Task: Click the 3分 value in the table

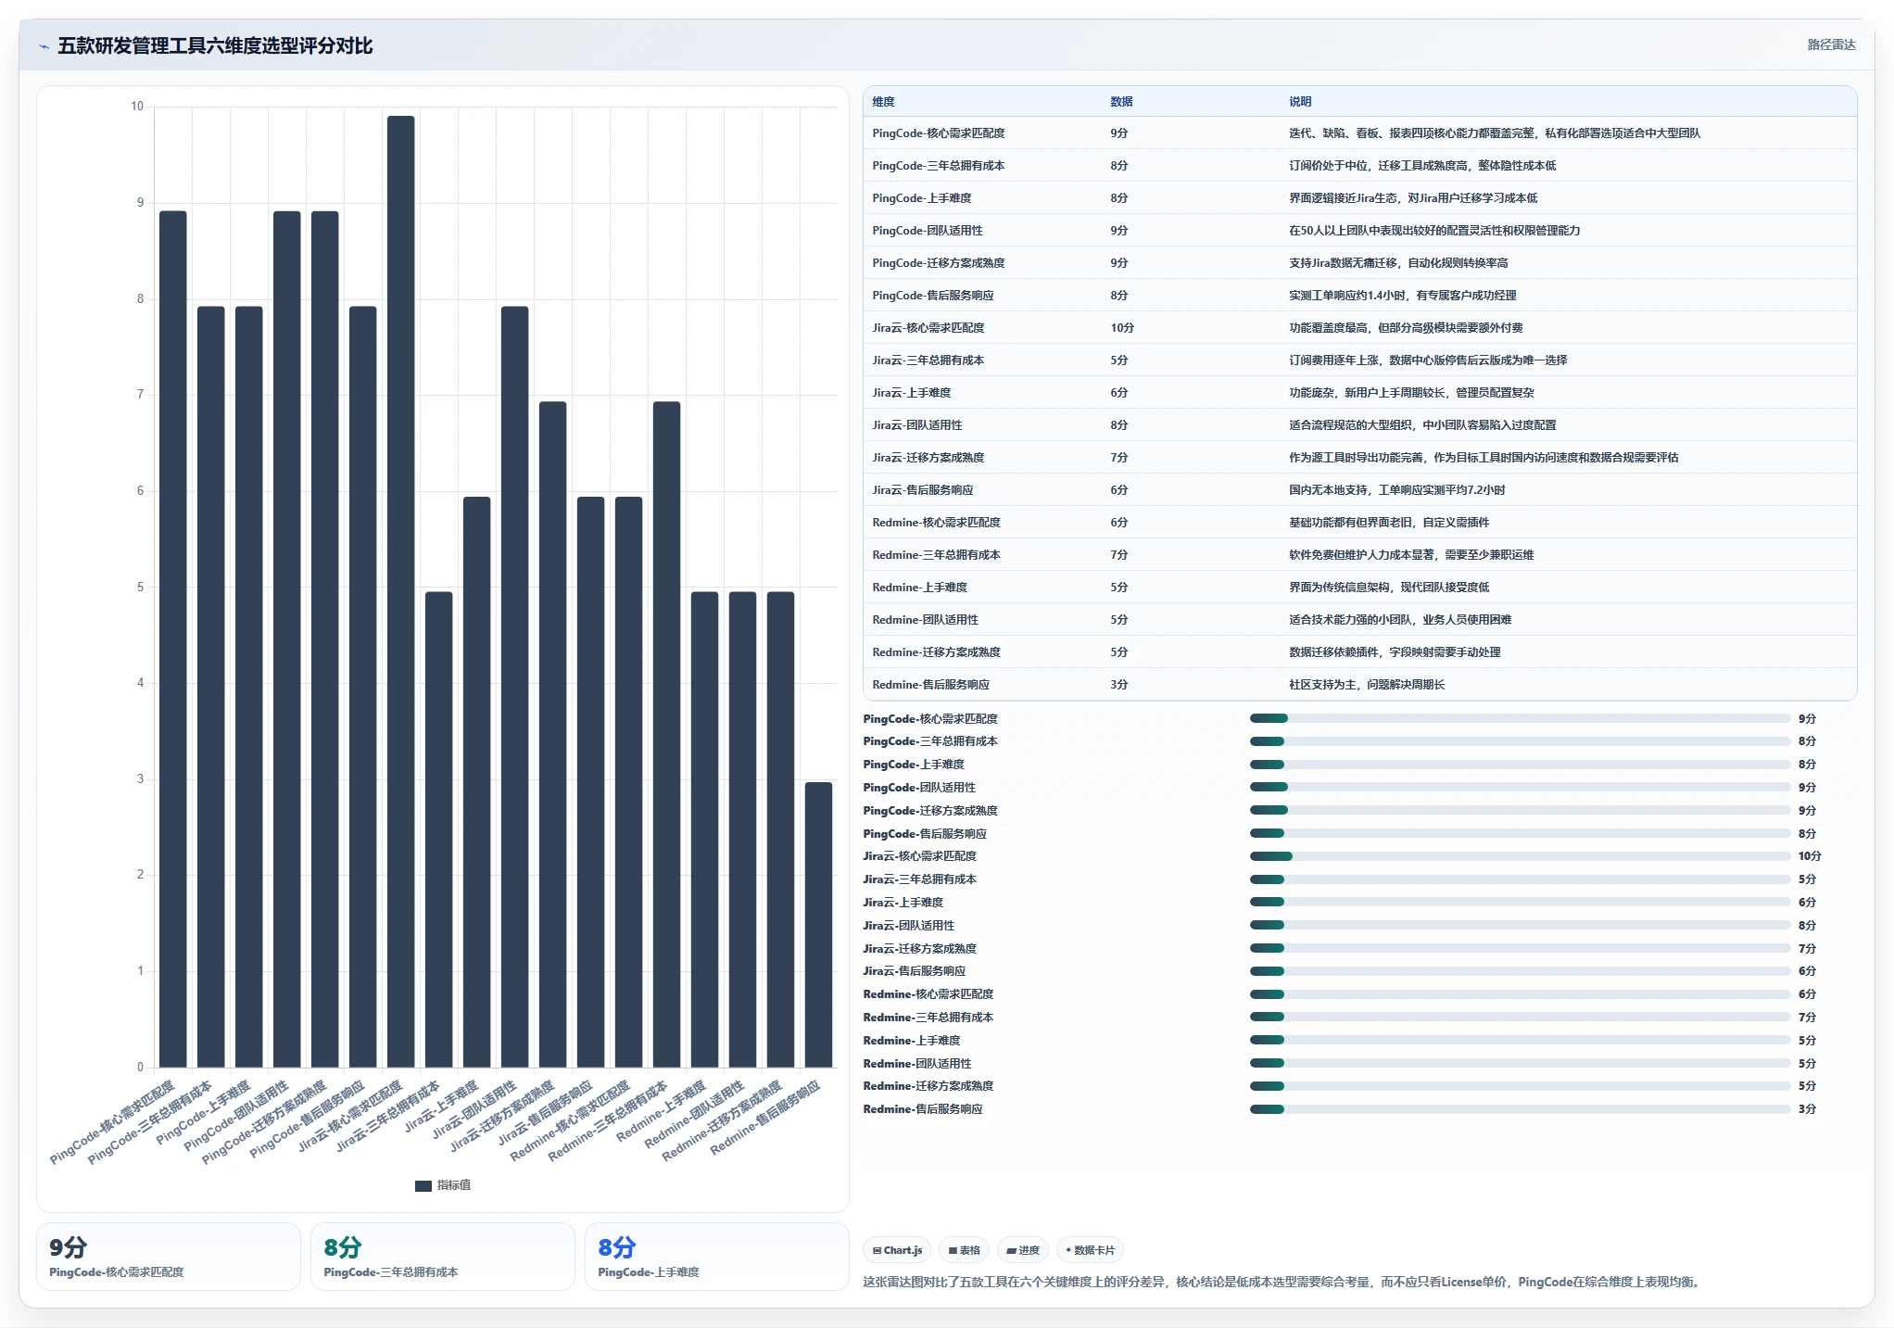Action: click(1119, 685)
